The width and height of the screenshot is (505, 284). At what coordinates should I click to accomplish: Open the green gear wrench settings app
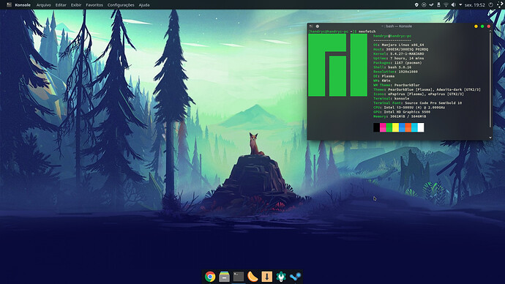tap(281, 277)
